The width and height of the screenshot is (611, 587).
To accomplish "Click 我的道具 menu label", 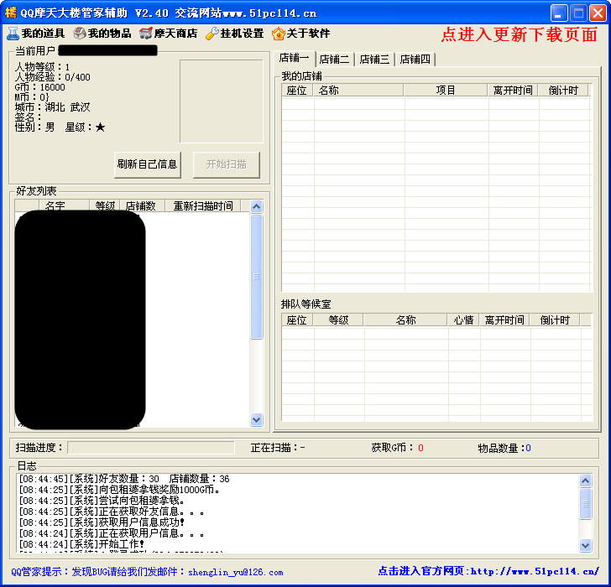I will 43,34.
